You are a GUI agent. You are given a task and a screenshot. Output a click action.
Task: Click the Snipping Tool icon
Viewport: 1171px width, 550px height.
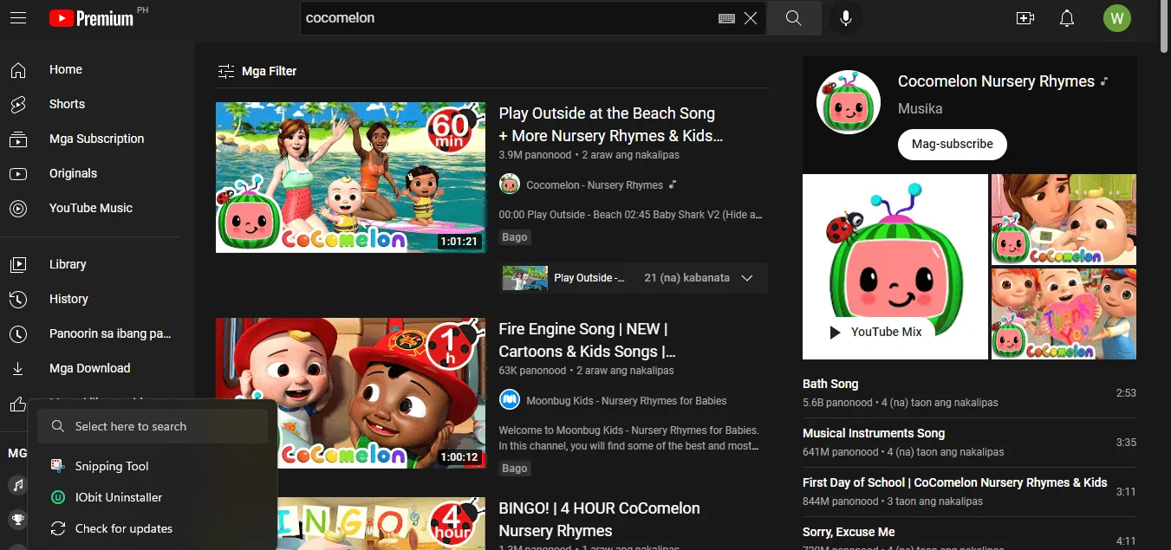pos(57,466)
